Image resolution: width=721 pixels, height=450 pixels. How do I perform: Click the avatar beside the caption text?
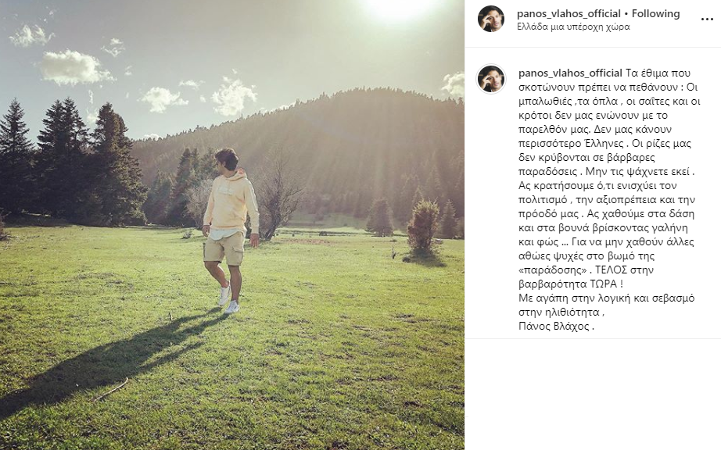pos(491,79)
